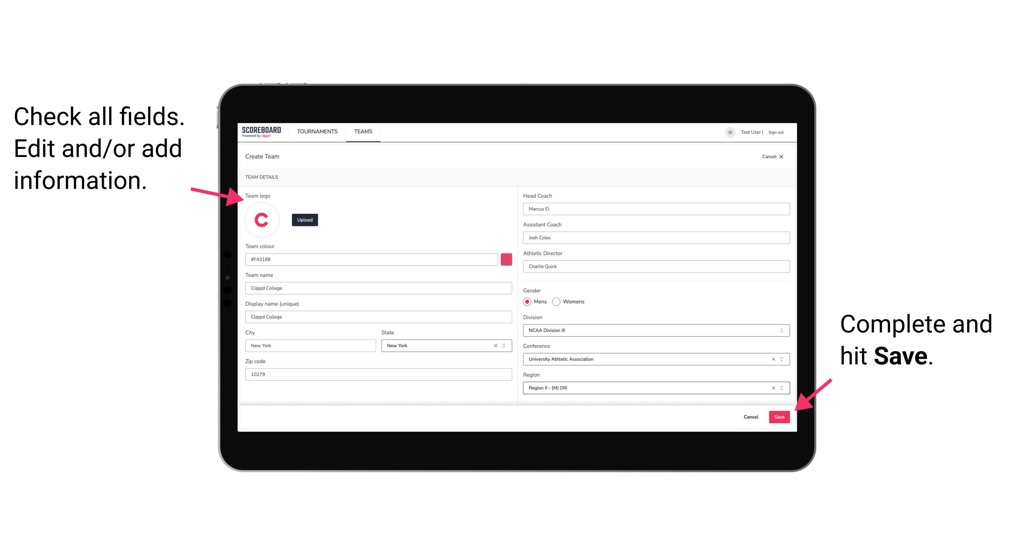Click the Save button to submit
Screen dimensions: 1033x555
click(779, 416)
